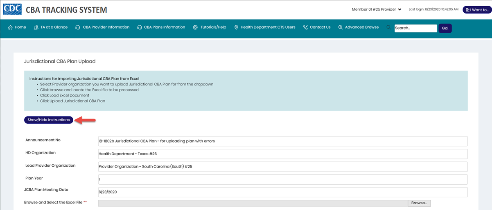Toggle the Show/Hide Instructions button
This screenshot has height=210, width=492.
point(49,120)
